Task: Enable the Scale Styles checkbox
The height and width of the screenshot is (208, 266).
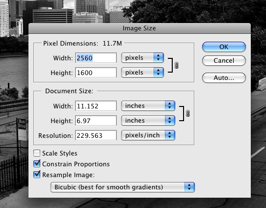Action: click(x=37, y=153)
